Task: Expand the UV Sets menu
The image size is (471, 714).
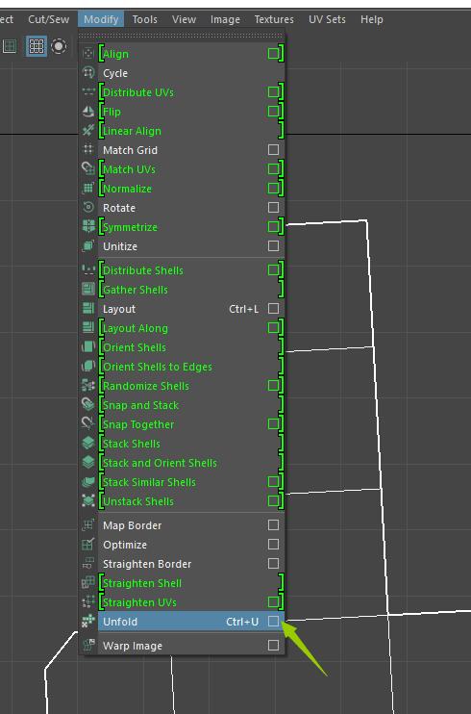Action: [327, 19]
